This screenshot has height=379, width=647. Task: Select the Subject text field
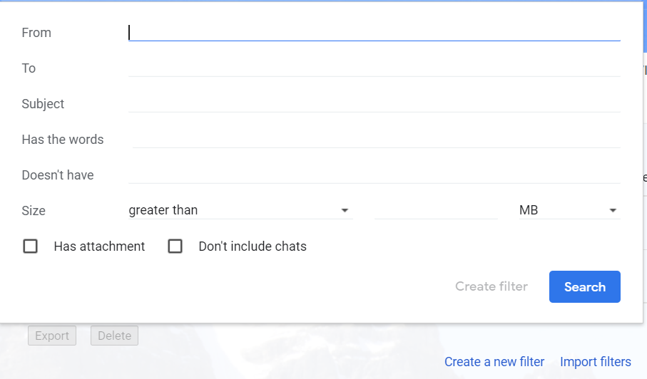(375, 104)
